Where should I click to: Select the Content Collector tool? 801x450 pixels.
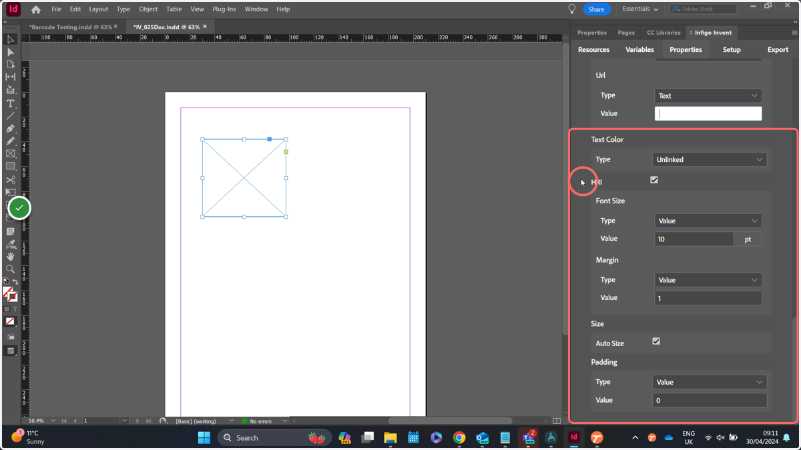[11, 90]
